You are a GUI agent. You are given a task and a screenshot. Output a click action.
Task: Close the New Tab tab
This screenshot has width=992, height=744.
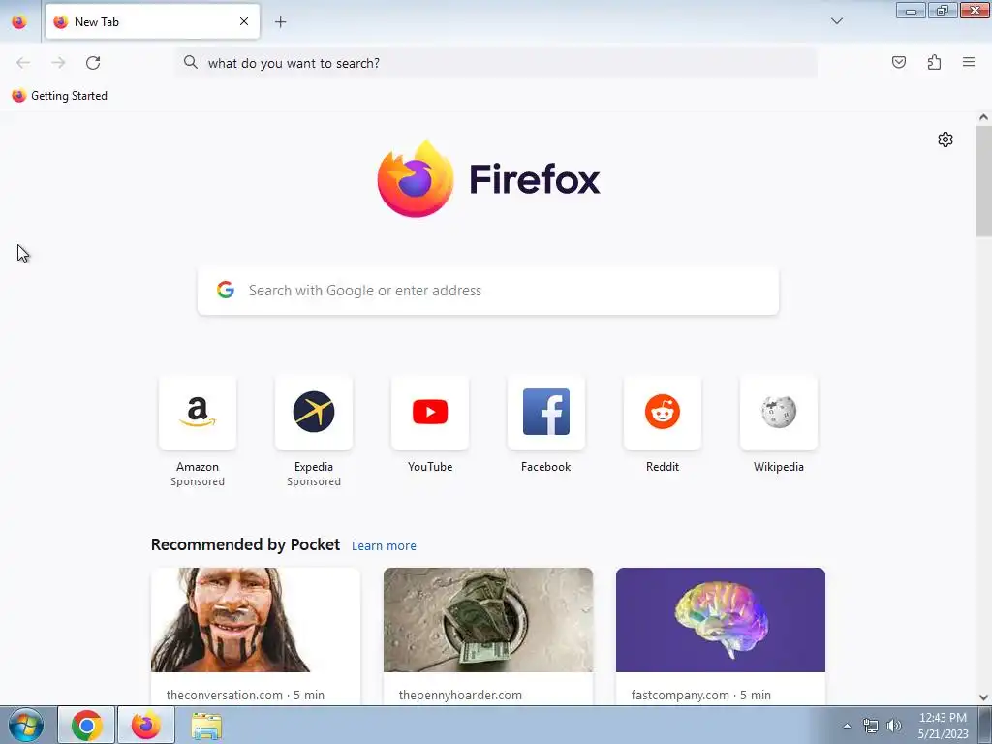click(x=244, y=21)
